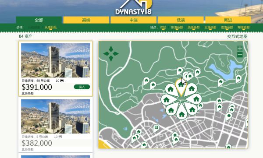Sort price 从低到高
Screen dimensions: 263x158
click(34, 28)
